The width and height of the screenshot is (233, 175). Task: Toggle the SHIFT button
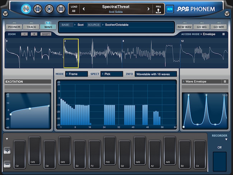[46, 34]
